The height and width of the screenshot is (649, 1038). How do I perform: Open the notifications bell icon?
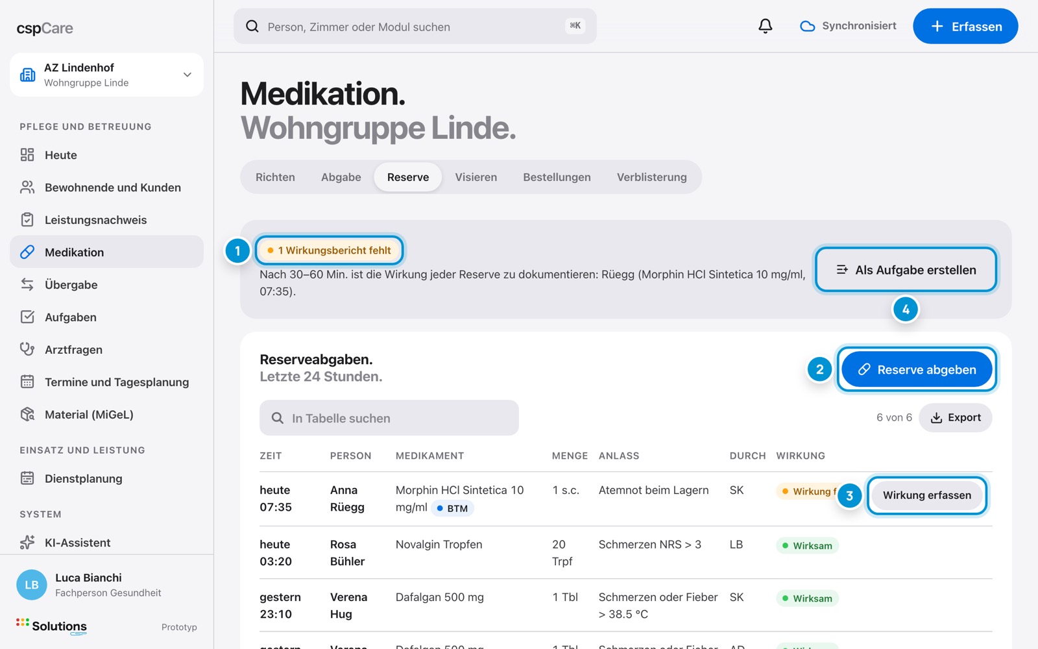click(766, 26)
